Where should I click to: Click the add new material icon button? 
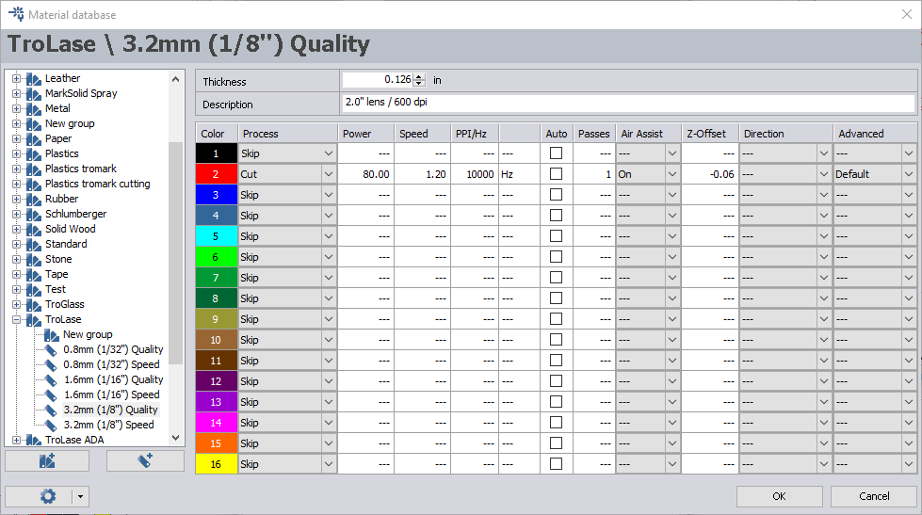[145, 461]
